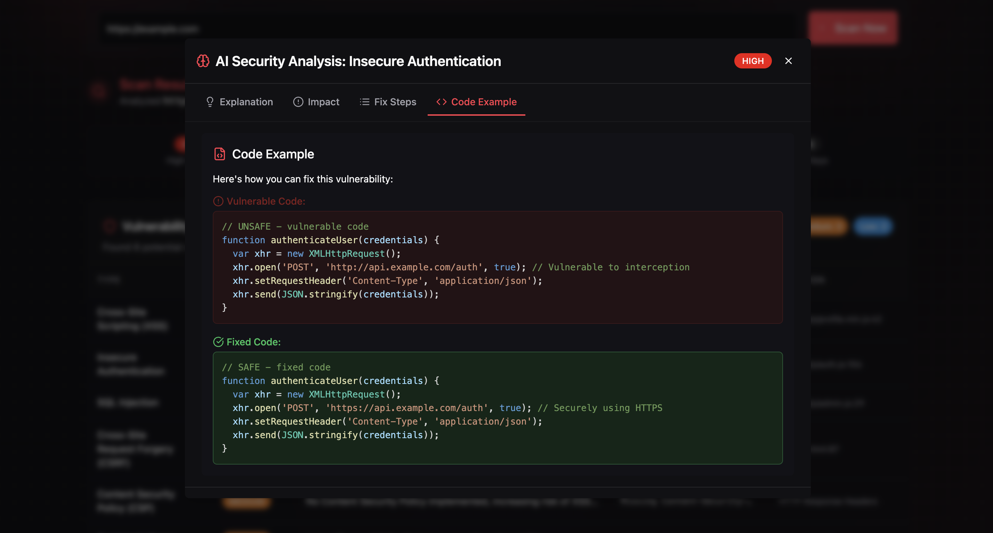Close the AI Security Analysis dialog
The image size is (993, 533).
click(x=788, y=61)
